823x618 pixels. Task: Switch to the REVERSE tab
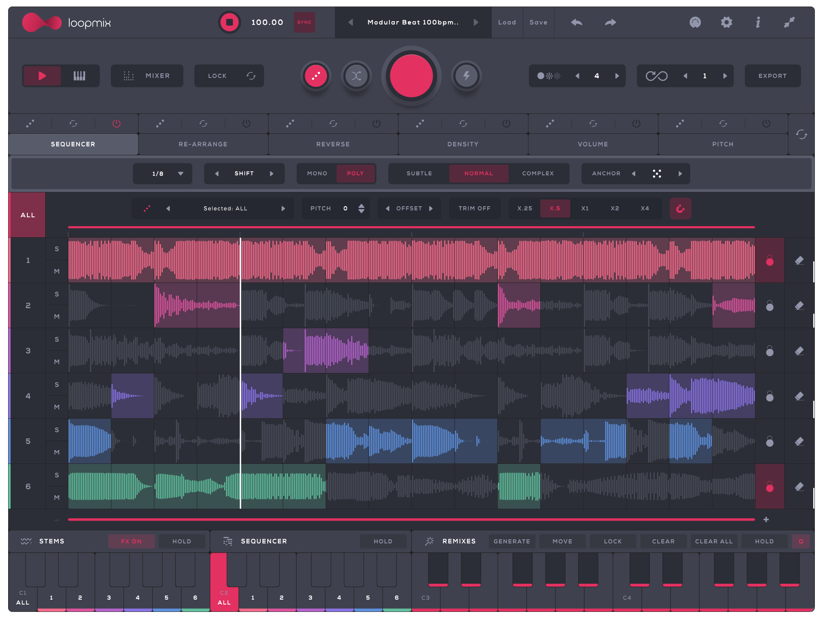[333, 144]
